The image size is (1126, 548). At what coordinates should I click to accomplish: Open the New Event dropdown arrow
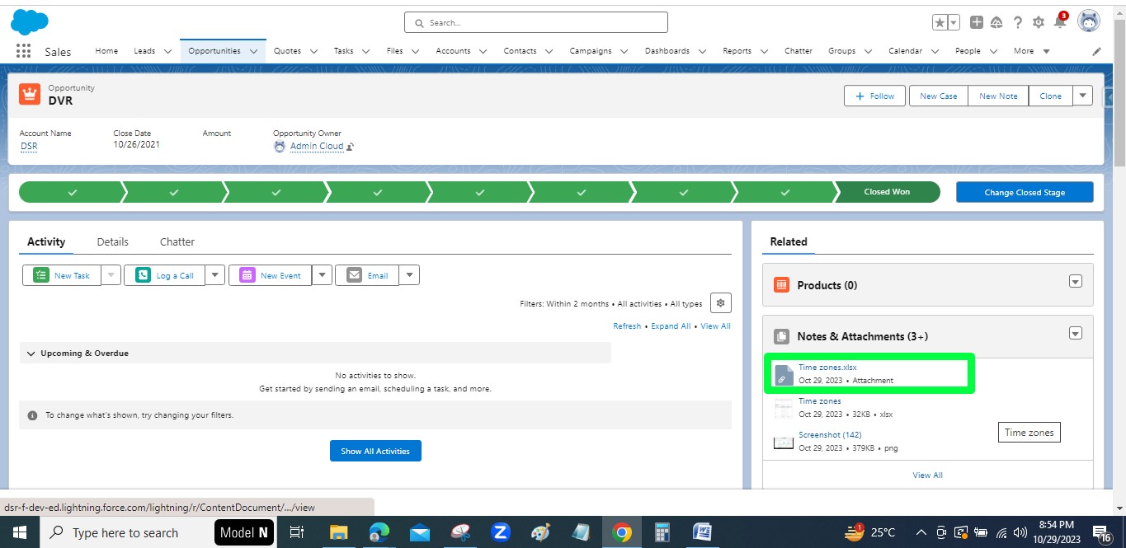tap(322, 275)
